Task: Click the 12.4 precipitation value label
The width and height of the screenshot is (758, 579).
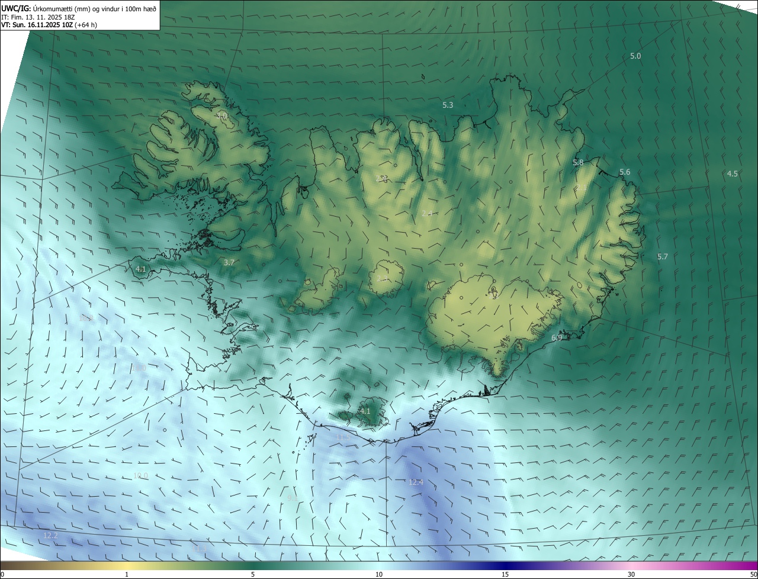Action: click(x=416, y=482)
